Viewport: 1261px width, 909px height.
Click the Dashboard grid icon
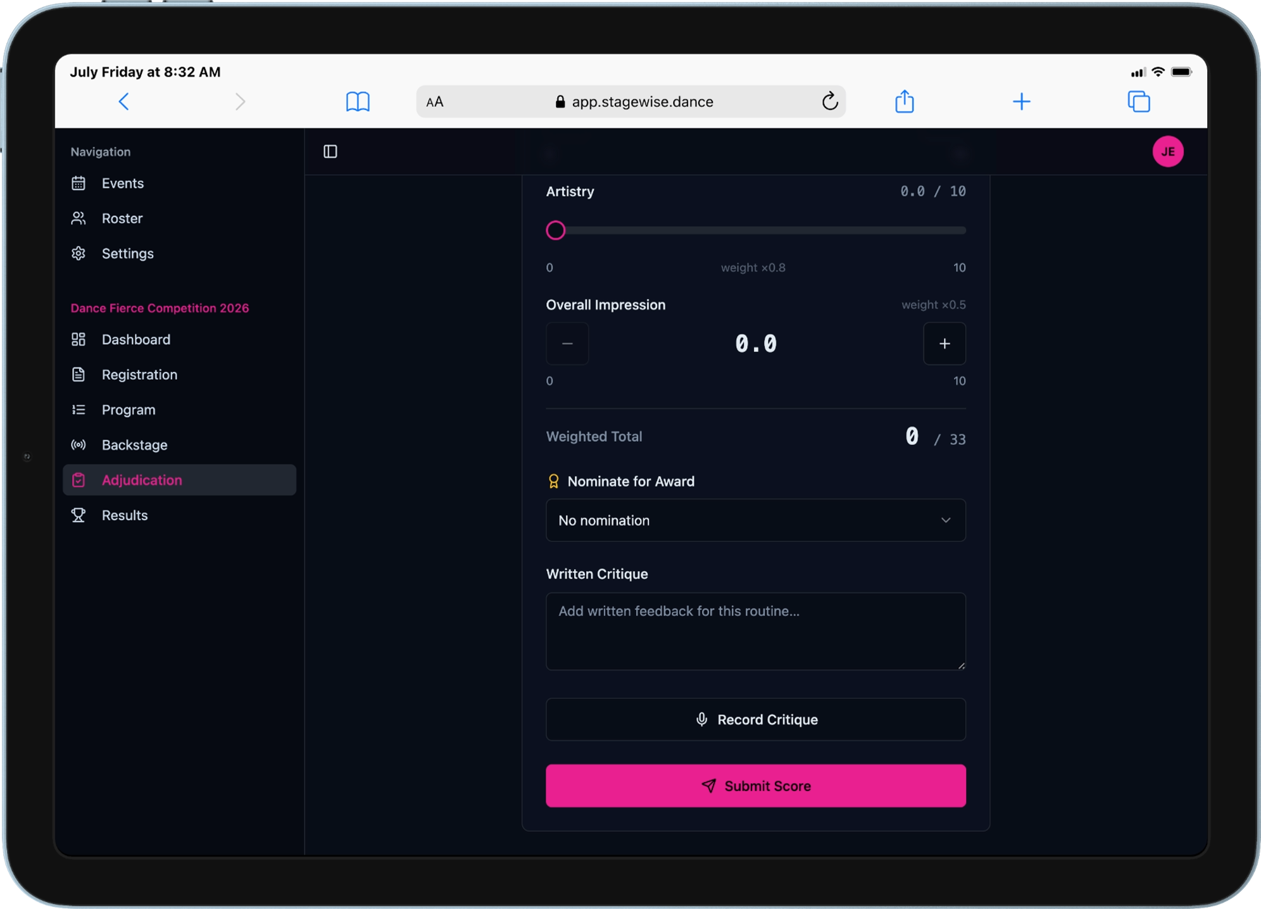[x=78, y=339]
